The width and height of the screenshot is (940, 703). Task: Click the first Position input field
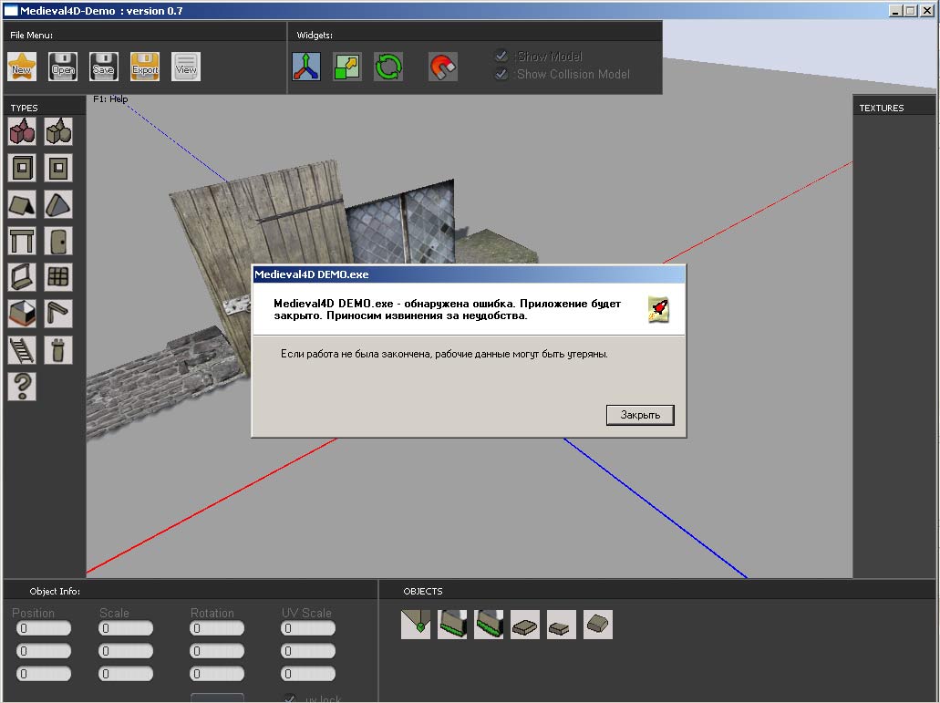[x=44, y=628]
